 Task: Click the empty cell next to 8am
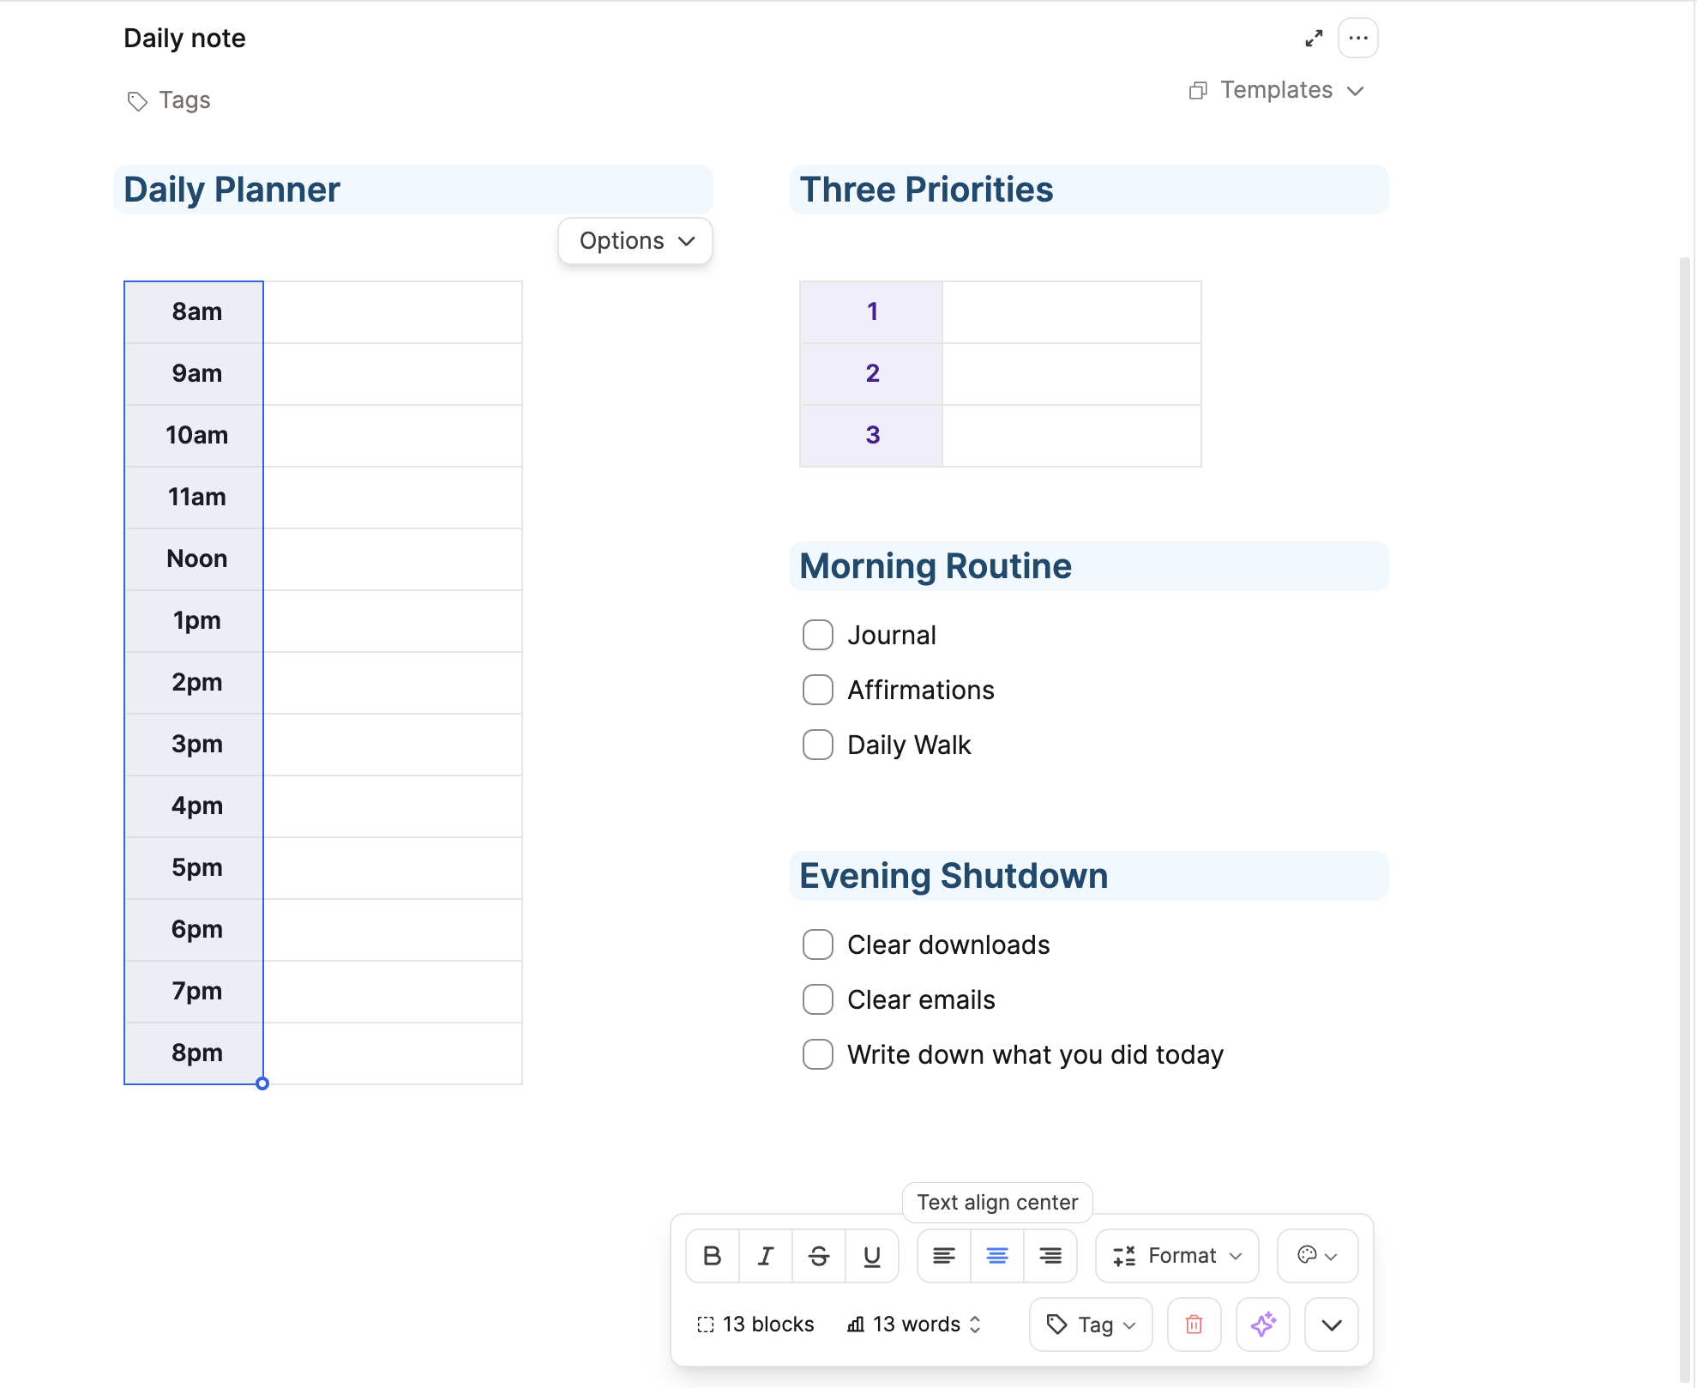[393, 312]
